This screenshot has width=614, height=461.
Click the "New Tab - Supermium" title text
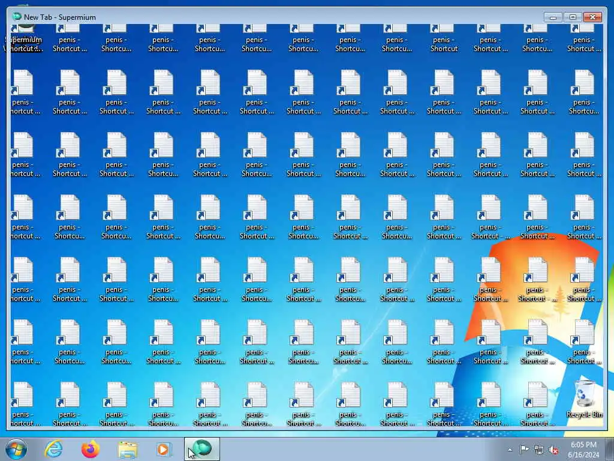click(59, 17)
